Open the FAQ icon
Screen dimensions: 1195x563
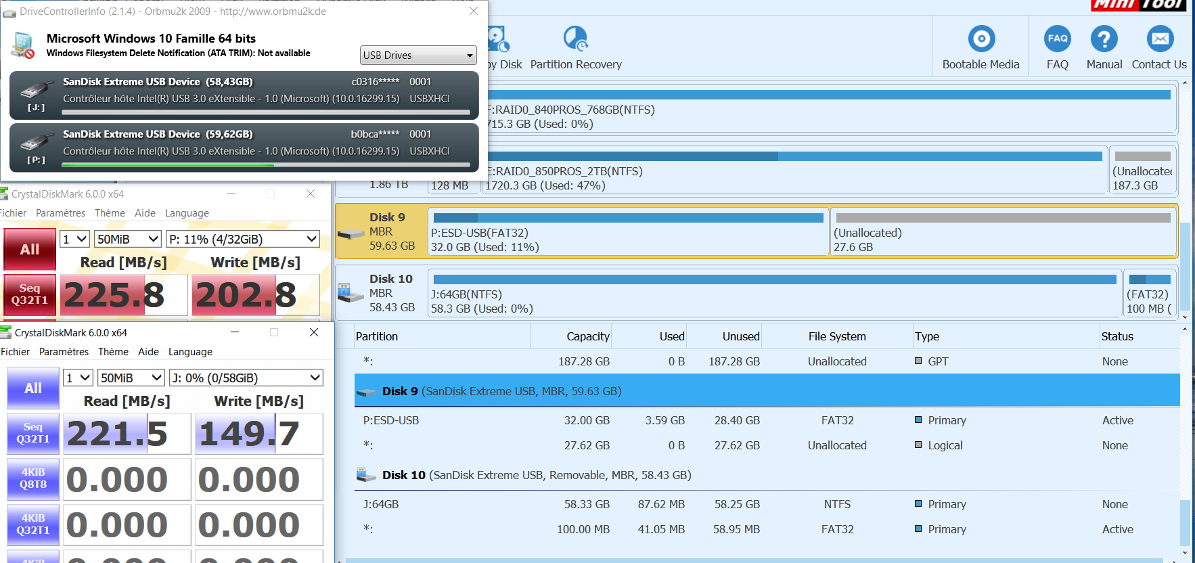1057,39
